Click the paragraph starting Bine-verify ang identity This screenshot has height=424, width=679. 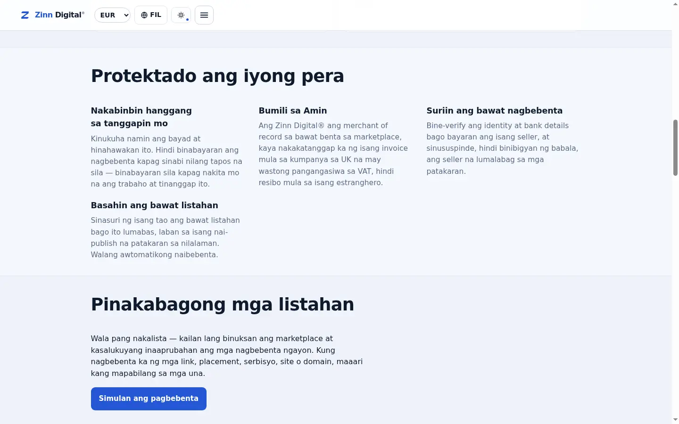[503, 148]
